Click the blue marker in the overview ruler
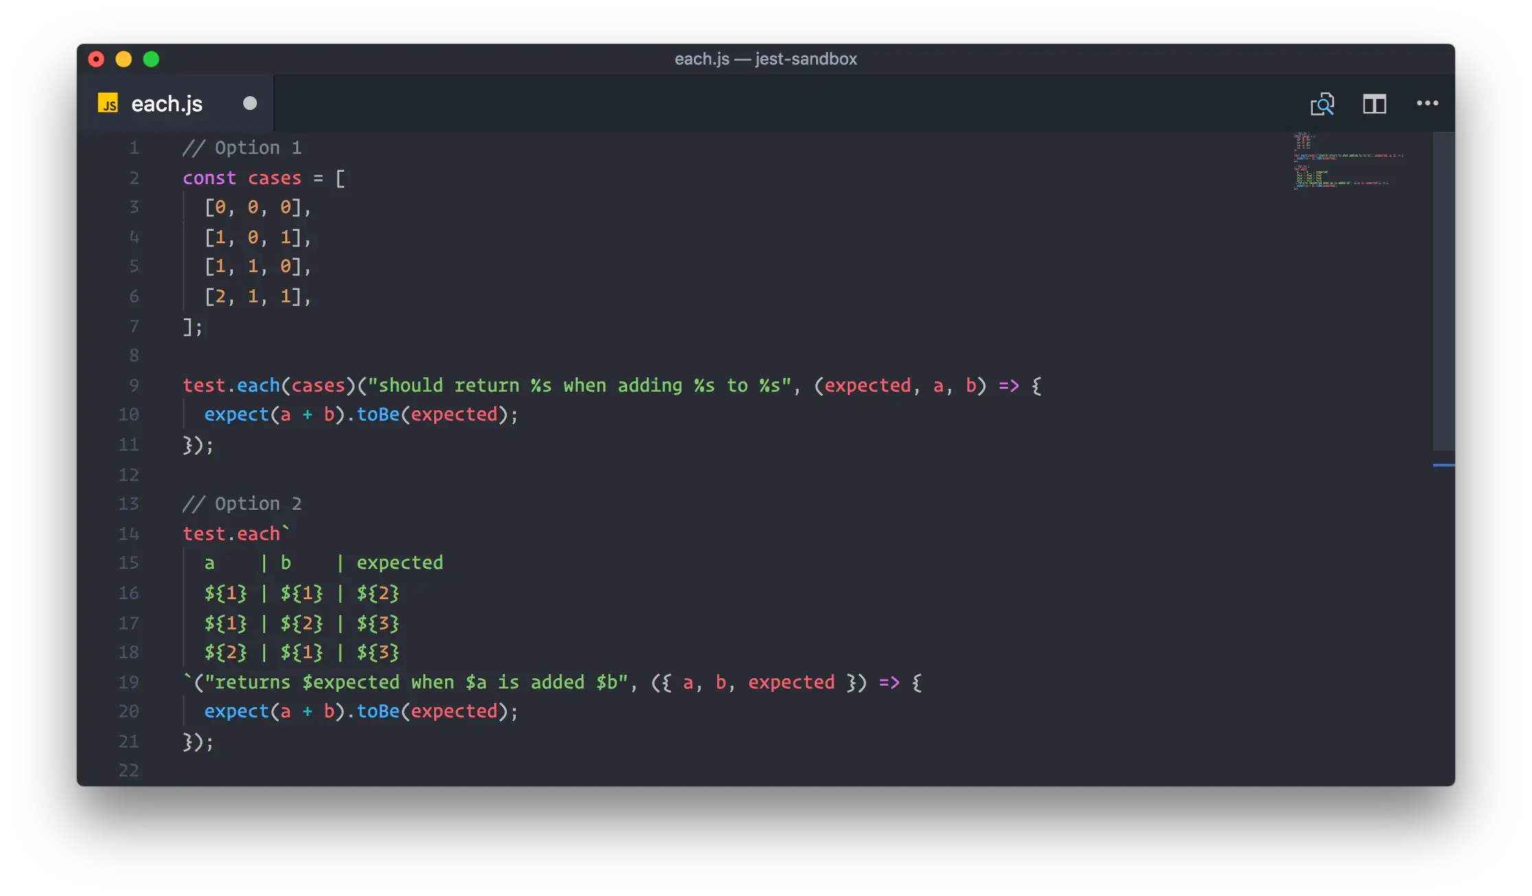Viewport: 1532px width, 896px height. point(1443,465)
